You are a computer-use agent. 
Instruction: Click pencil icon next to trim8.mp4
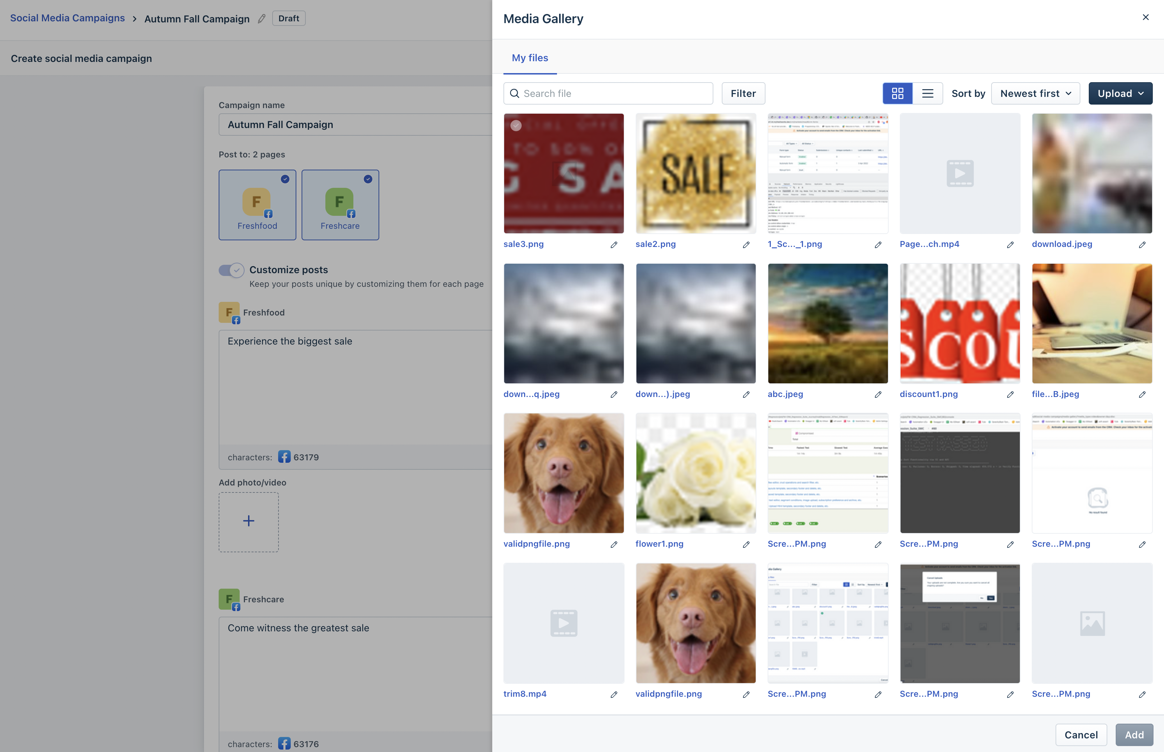tap(614, 694)
